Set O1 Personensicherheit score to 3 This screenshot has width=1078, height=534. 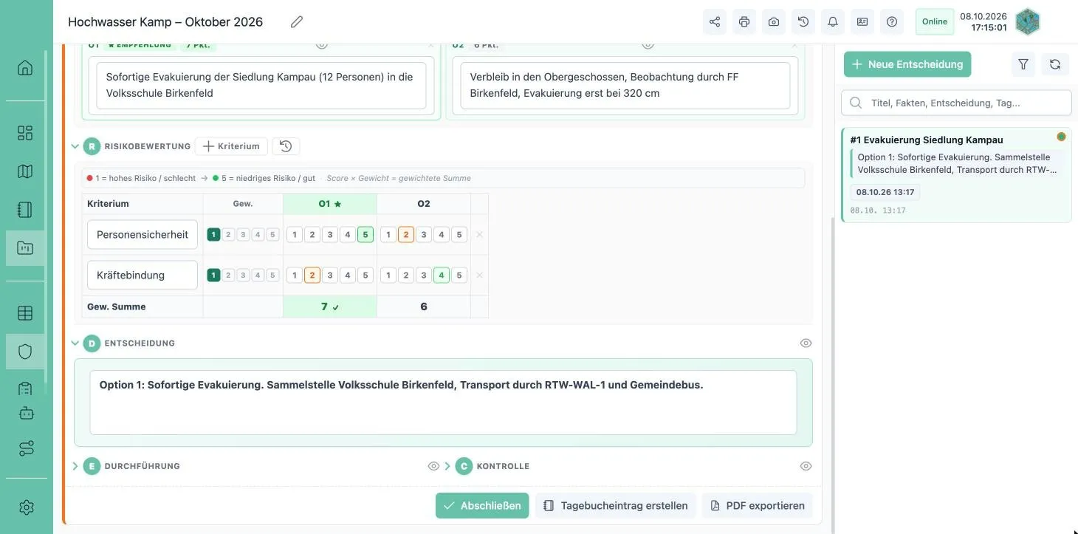[x=330, y=235]
